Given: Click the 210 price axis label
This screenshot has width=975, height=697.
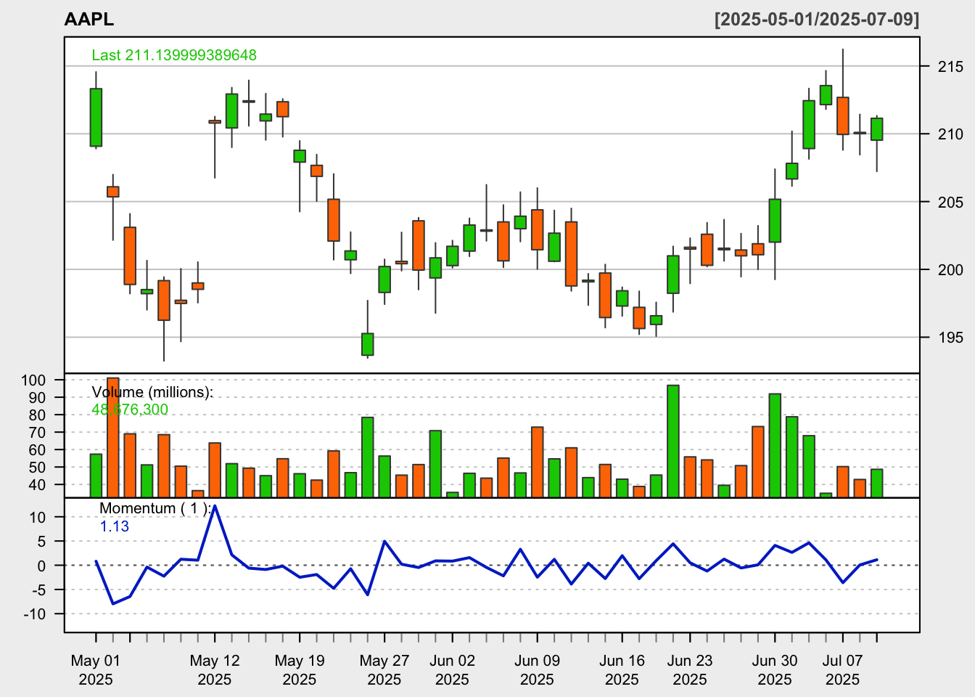Looking at the screenshot, I should pos(950,134).
